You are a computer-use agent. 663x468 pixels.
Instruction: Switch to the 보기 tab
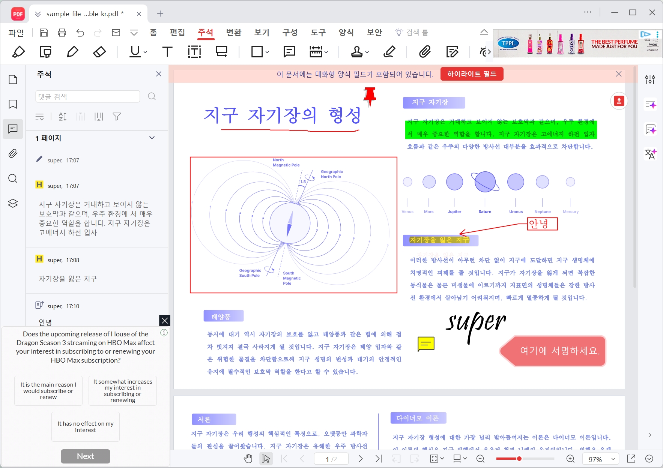[262, 33]
